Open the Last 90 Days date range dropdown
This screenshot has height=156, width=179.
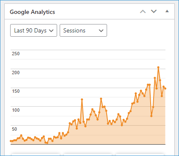pyautogui.click(x=33, y=30)
